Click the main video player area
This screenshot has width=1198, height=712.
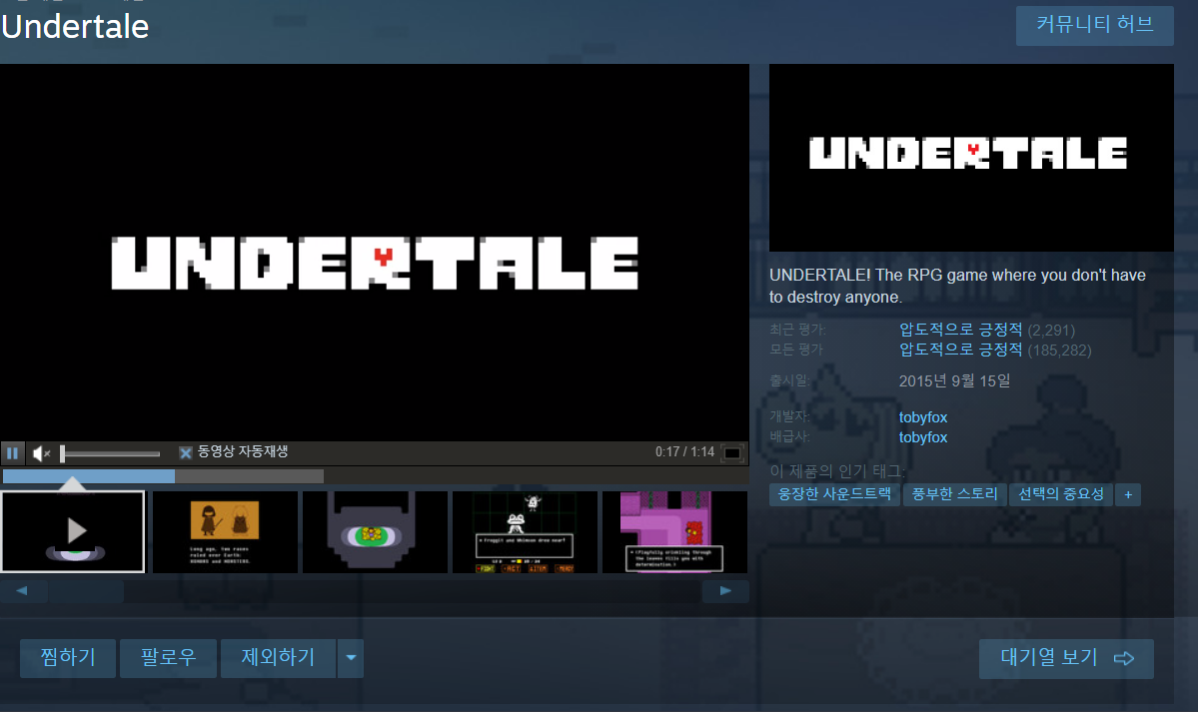point(375,252)
